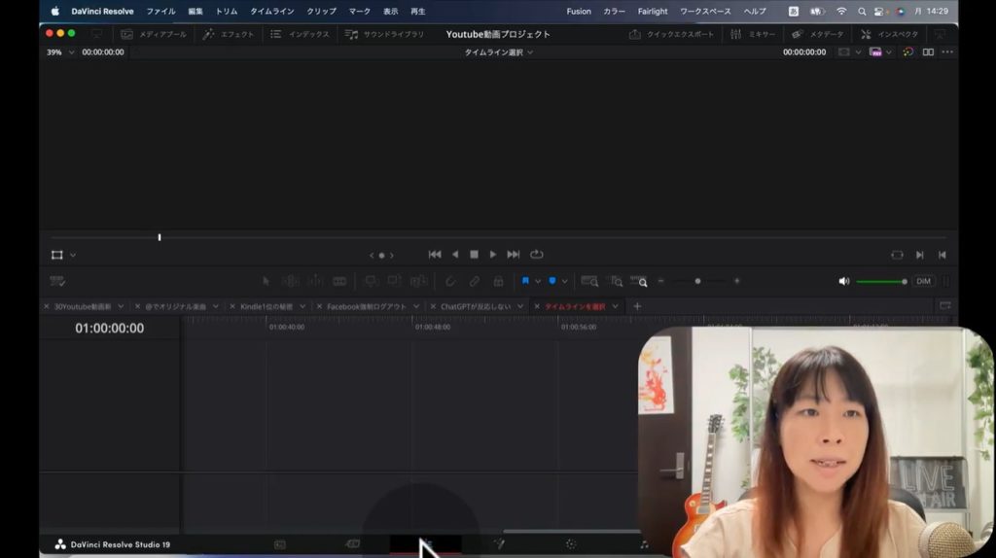Click the DIM audio button
996x558 pixels.
click(923, 281)
